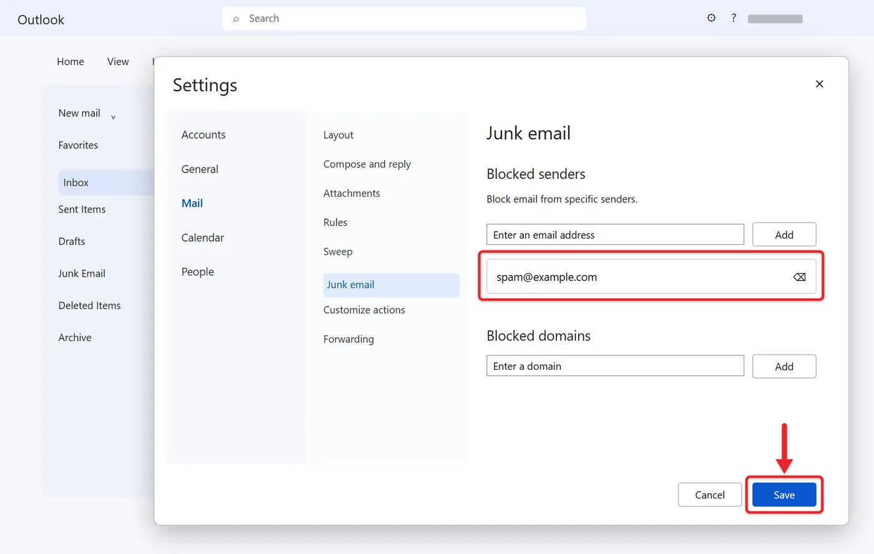This screenshot has height=554, width=874.
Task: Click the account name placeholder in header
Action: (775, 19)
